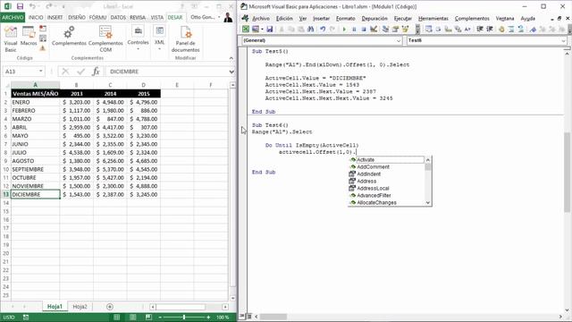This screenshot has width=572, height=322.
Task: Click the Indent icon in the Edit toolbar
Action: coord(480,30)
